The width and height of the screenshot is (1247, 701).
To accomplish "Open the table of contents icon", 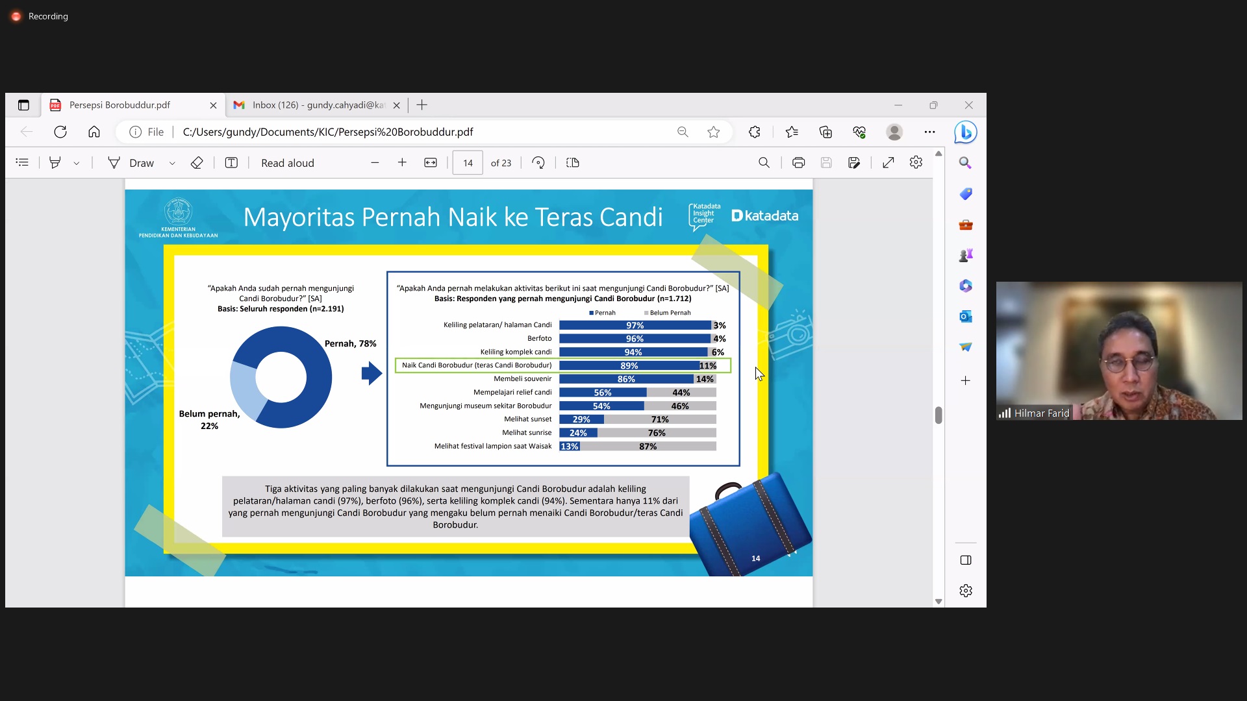I will 22,163.
